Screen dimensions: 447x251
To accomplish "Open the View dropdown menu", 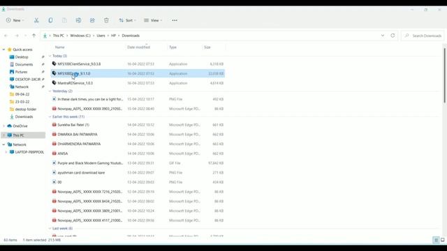I will click(153, 20).
